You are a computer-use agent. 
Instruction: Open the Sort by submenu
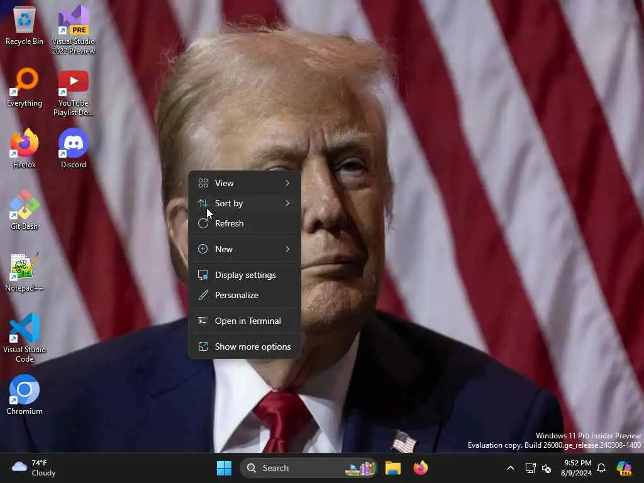(x=245, y=203)
